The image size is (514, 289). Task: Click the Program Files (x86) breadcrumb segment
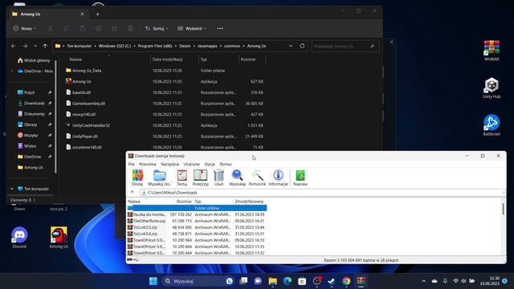click(x=155, y=46)
